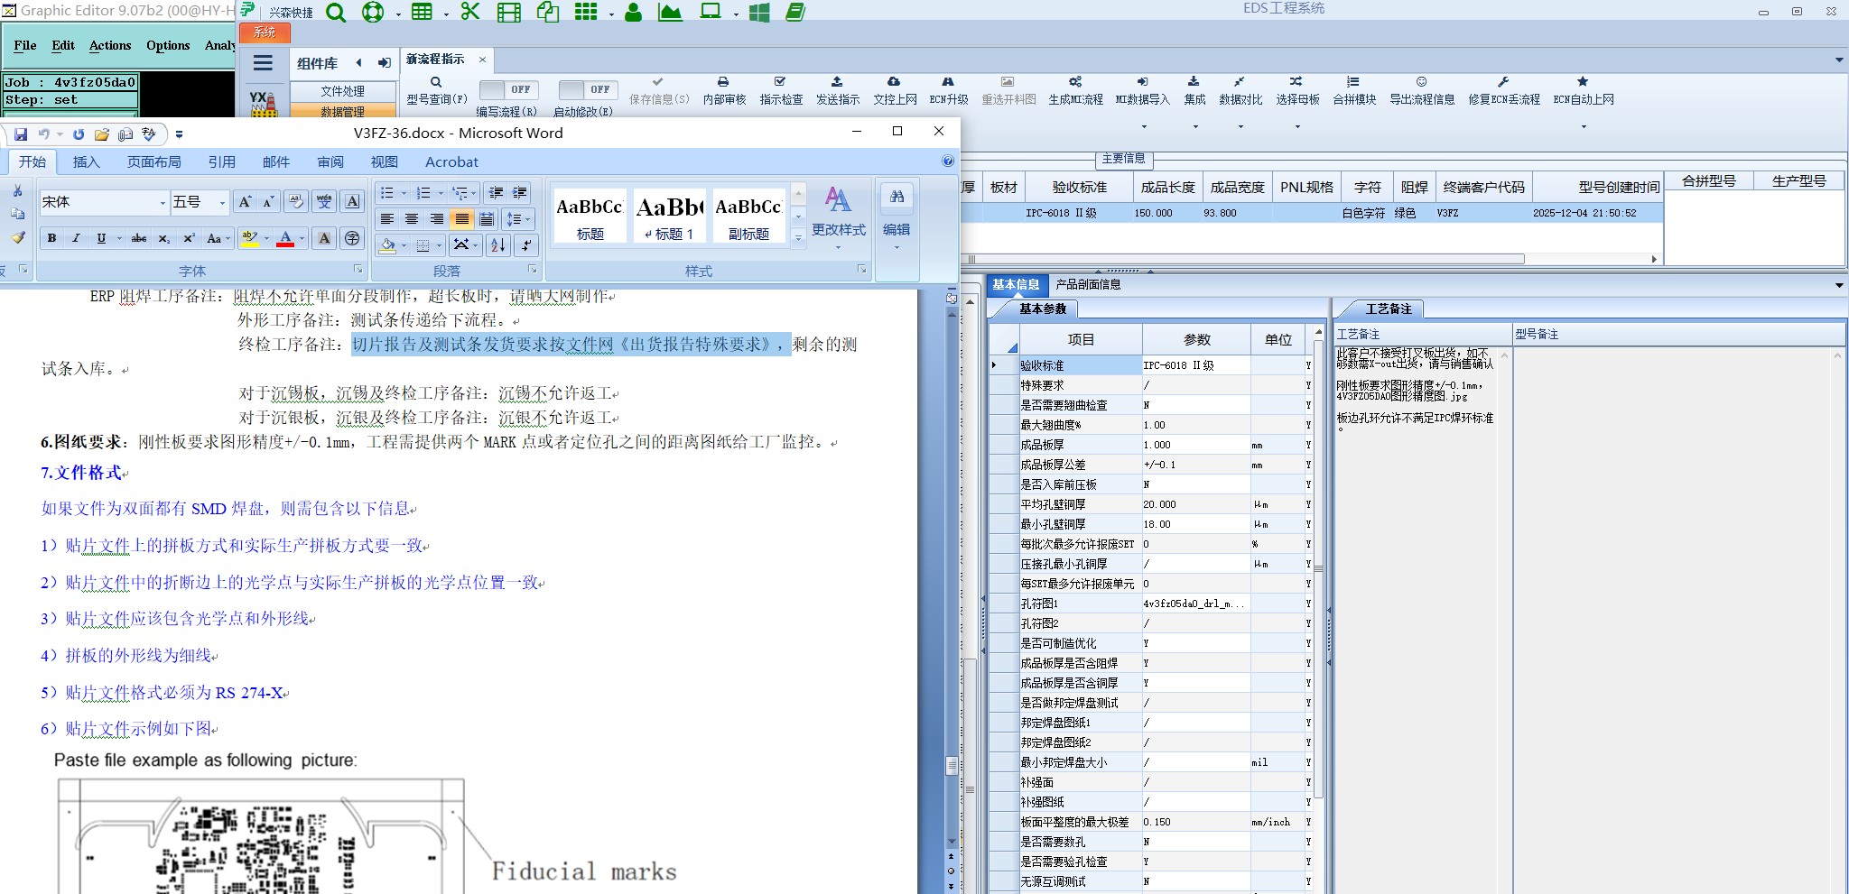The height and width of the screenshot is (894, 1849).
Task: Close the 新流程指示 tab
Action: tap(482, 60)
